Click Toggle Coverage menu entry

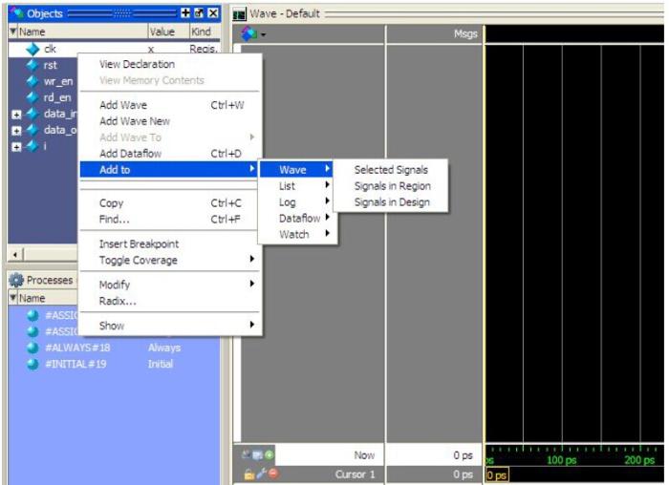pyautogui.click(x=139, y=260)
